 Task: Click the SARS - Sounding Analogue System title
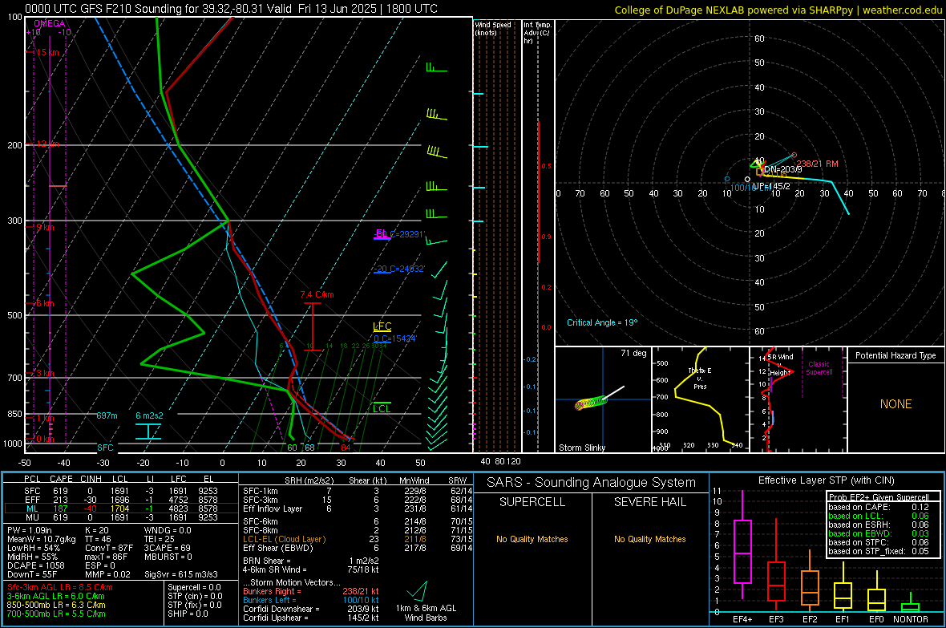(592, 483)
